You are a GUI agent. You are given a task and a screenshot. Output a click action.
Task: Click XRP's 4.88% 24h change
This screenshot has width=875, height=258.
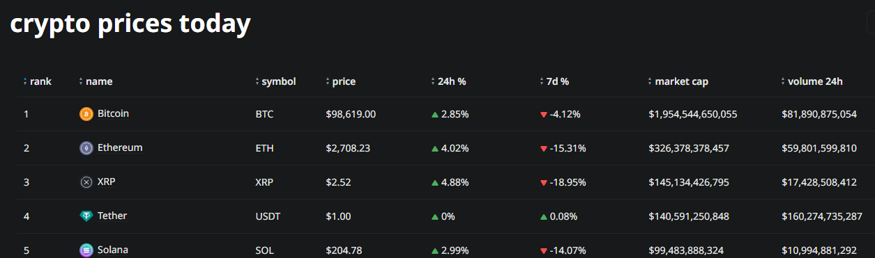[450, 182]
